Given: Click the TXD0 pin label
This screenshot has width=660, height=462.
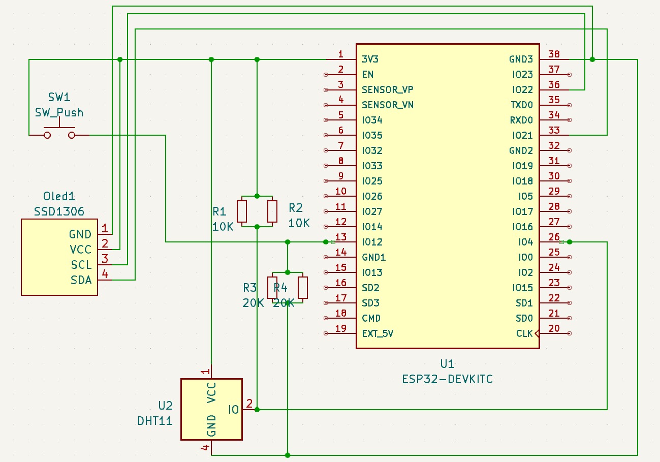Looking at the screenshot, I should [522, 105].
